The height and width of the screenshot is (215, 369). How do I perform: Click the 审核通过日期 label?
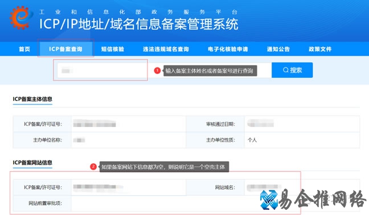220,124
